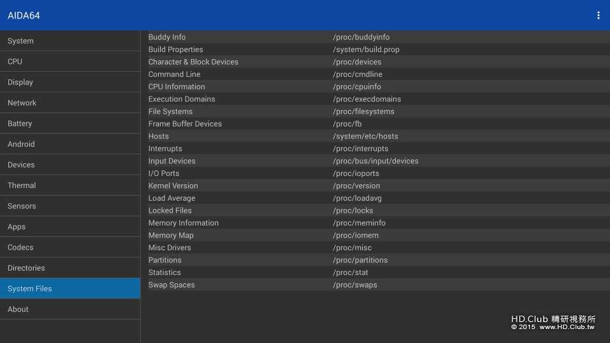Open the Memory Map entry
Image resolution: width=610 pixels, height=343 pixels.
379,235
